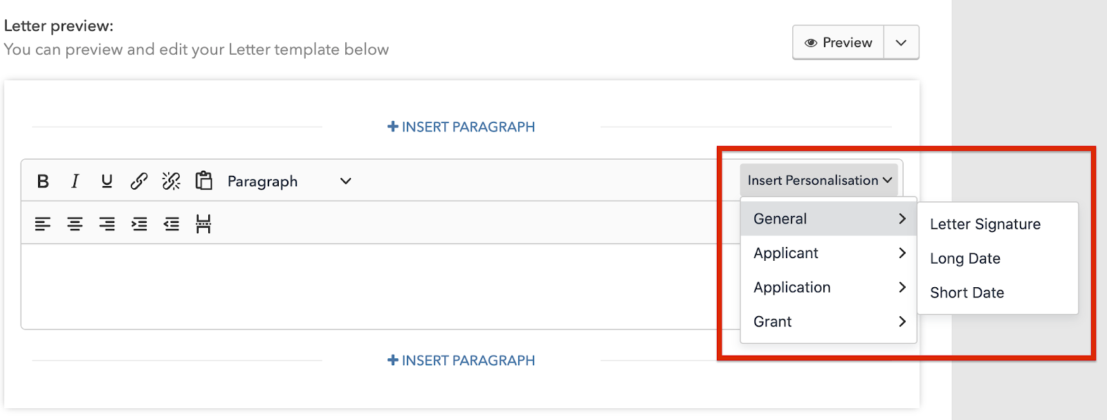Click the paste clipboard icon

[x=203, y=181]
